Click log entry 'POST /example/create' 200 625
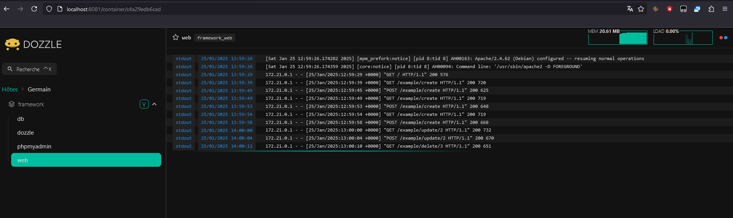Screen dimensions: 733x218 [x=377, y=90]
